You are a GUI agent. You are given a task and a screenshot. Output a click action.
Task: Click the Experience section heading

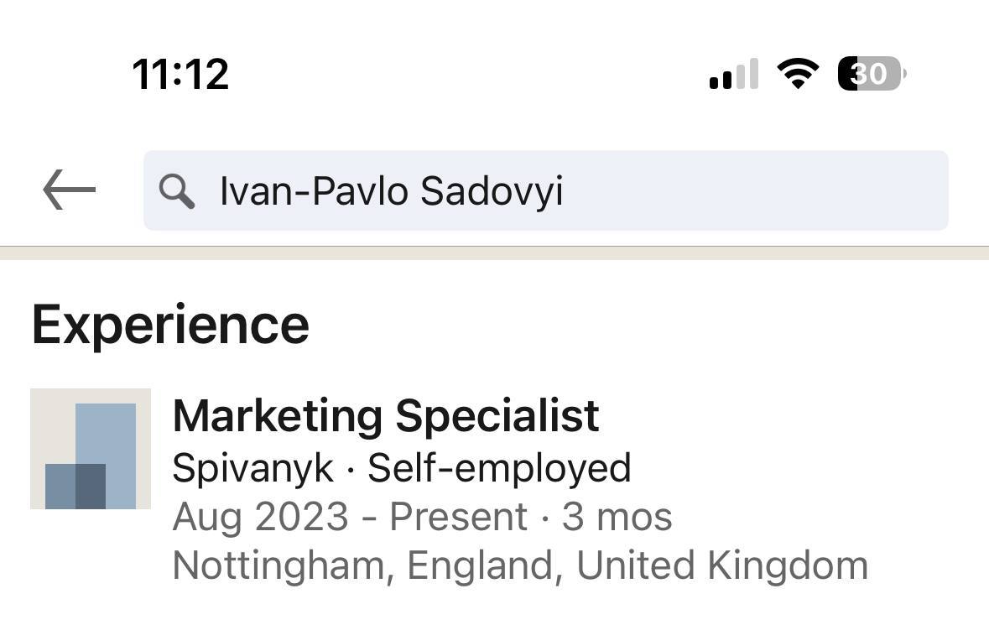pyautogui.click(x=170, y=325)
